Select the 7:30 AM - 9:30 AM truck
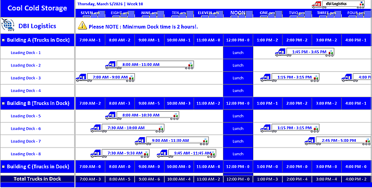 point(120,154)
